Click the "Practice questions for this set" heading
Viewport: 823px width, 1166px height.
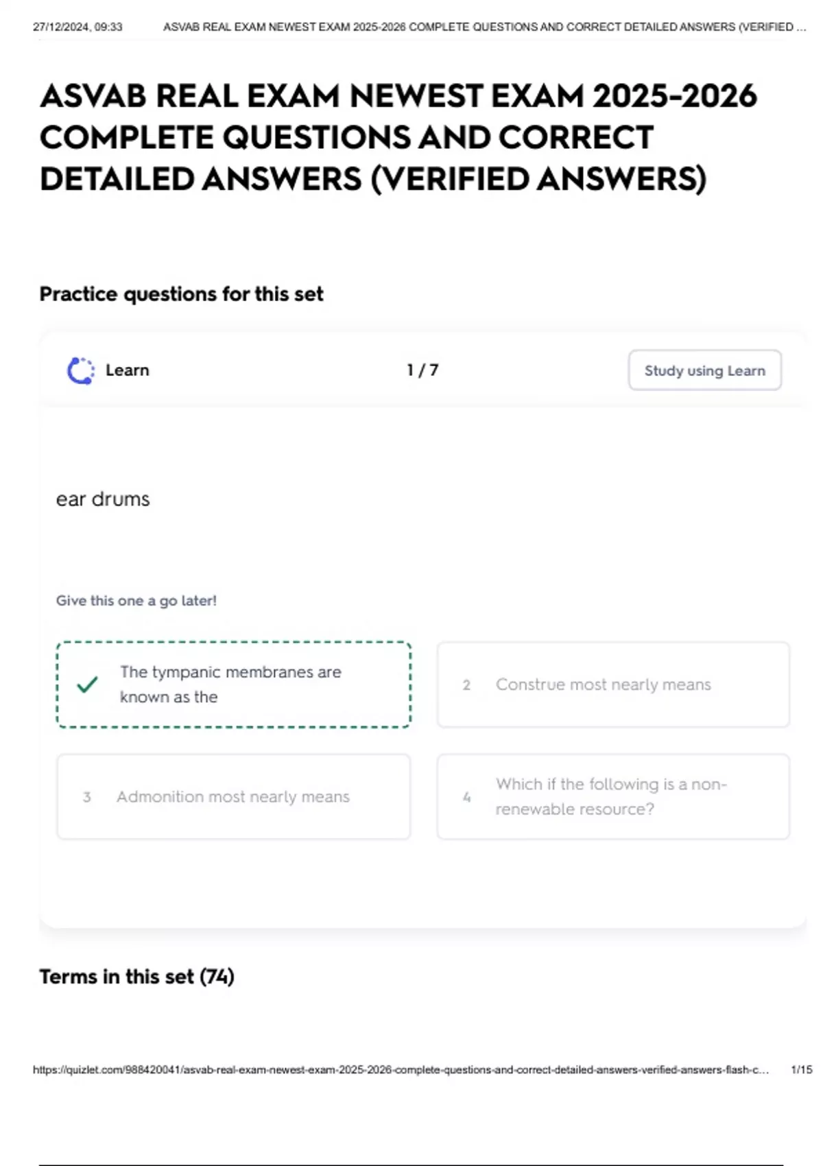point(181,294)
